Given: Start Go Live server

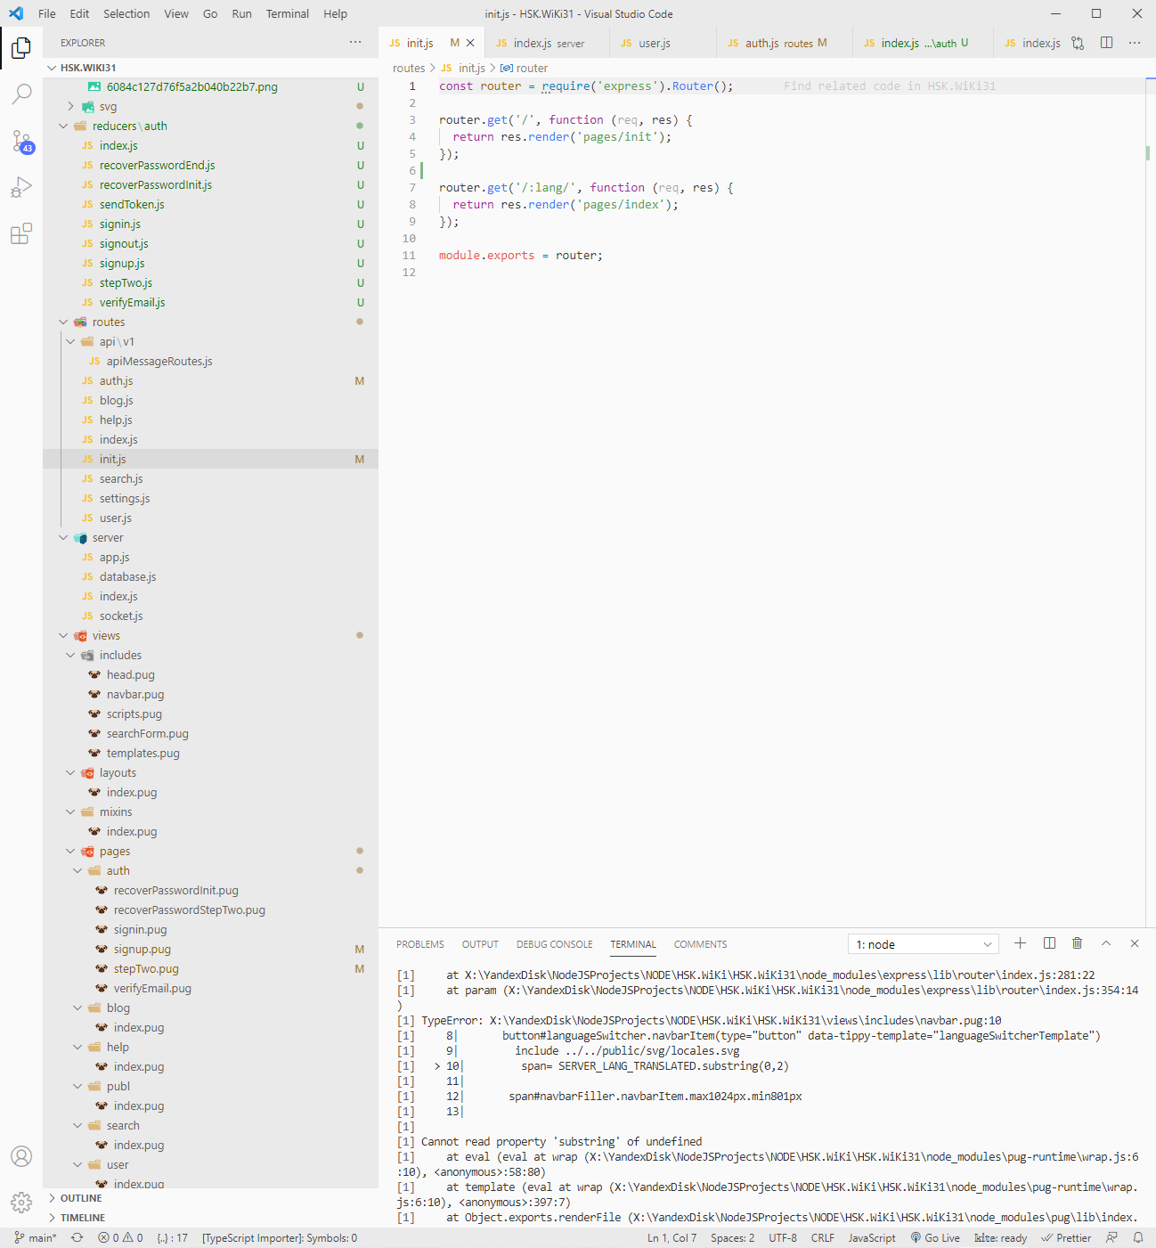Looking at the screenshot, I should [935, 1238].
